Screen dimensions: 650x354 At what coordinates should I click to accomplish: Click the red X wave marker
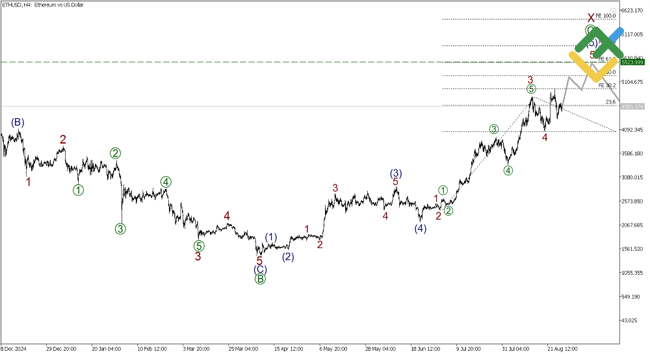click(x=591, y=18)
